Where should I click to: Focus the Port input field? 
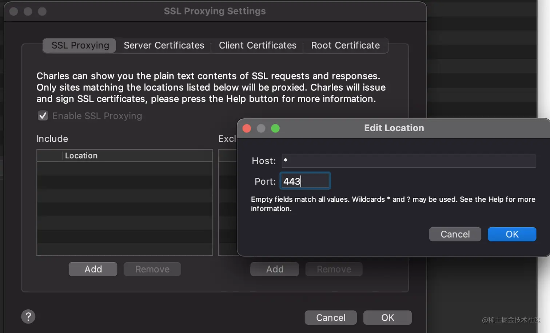305,181
